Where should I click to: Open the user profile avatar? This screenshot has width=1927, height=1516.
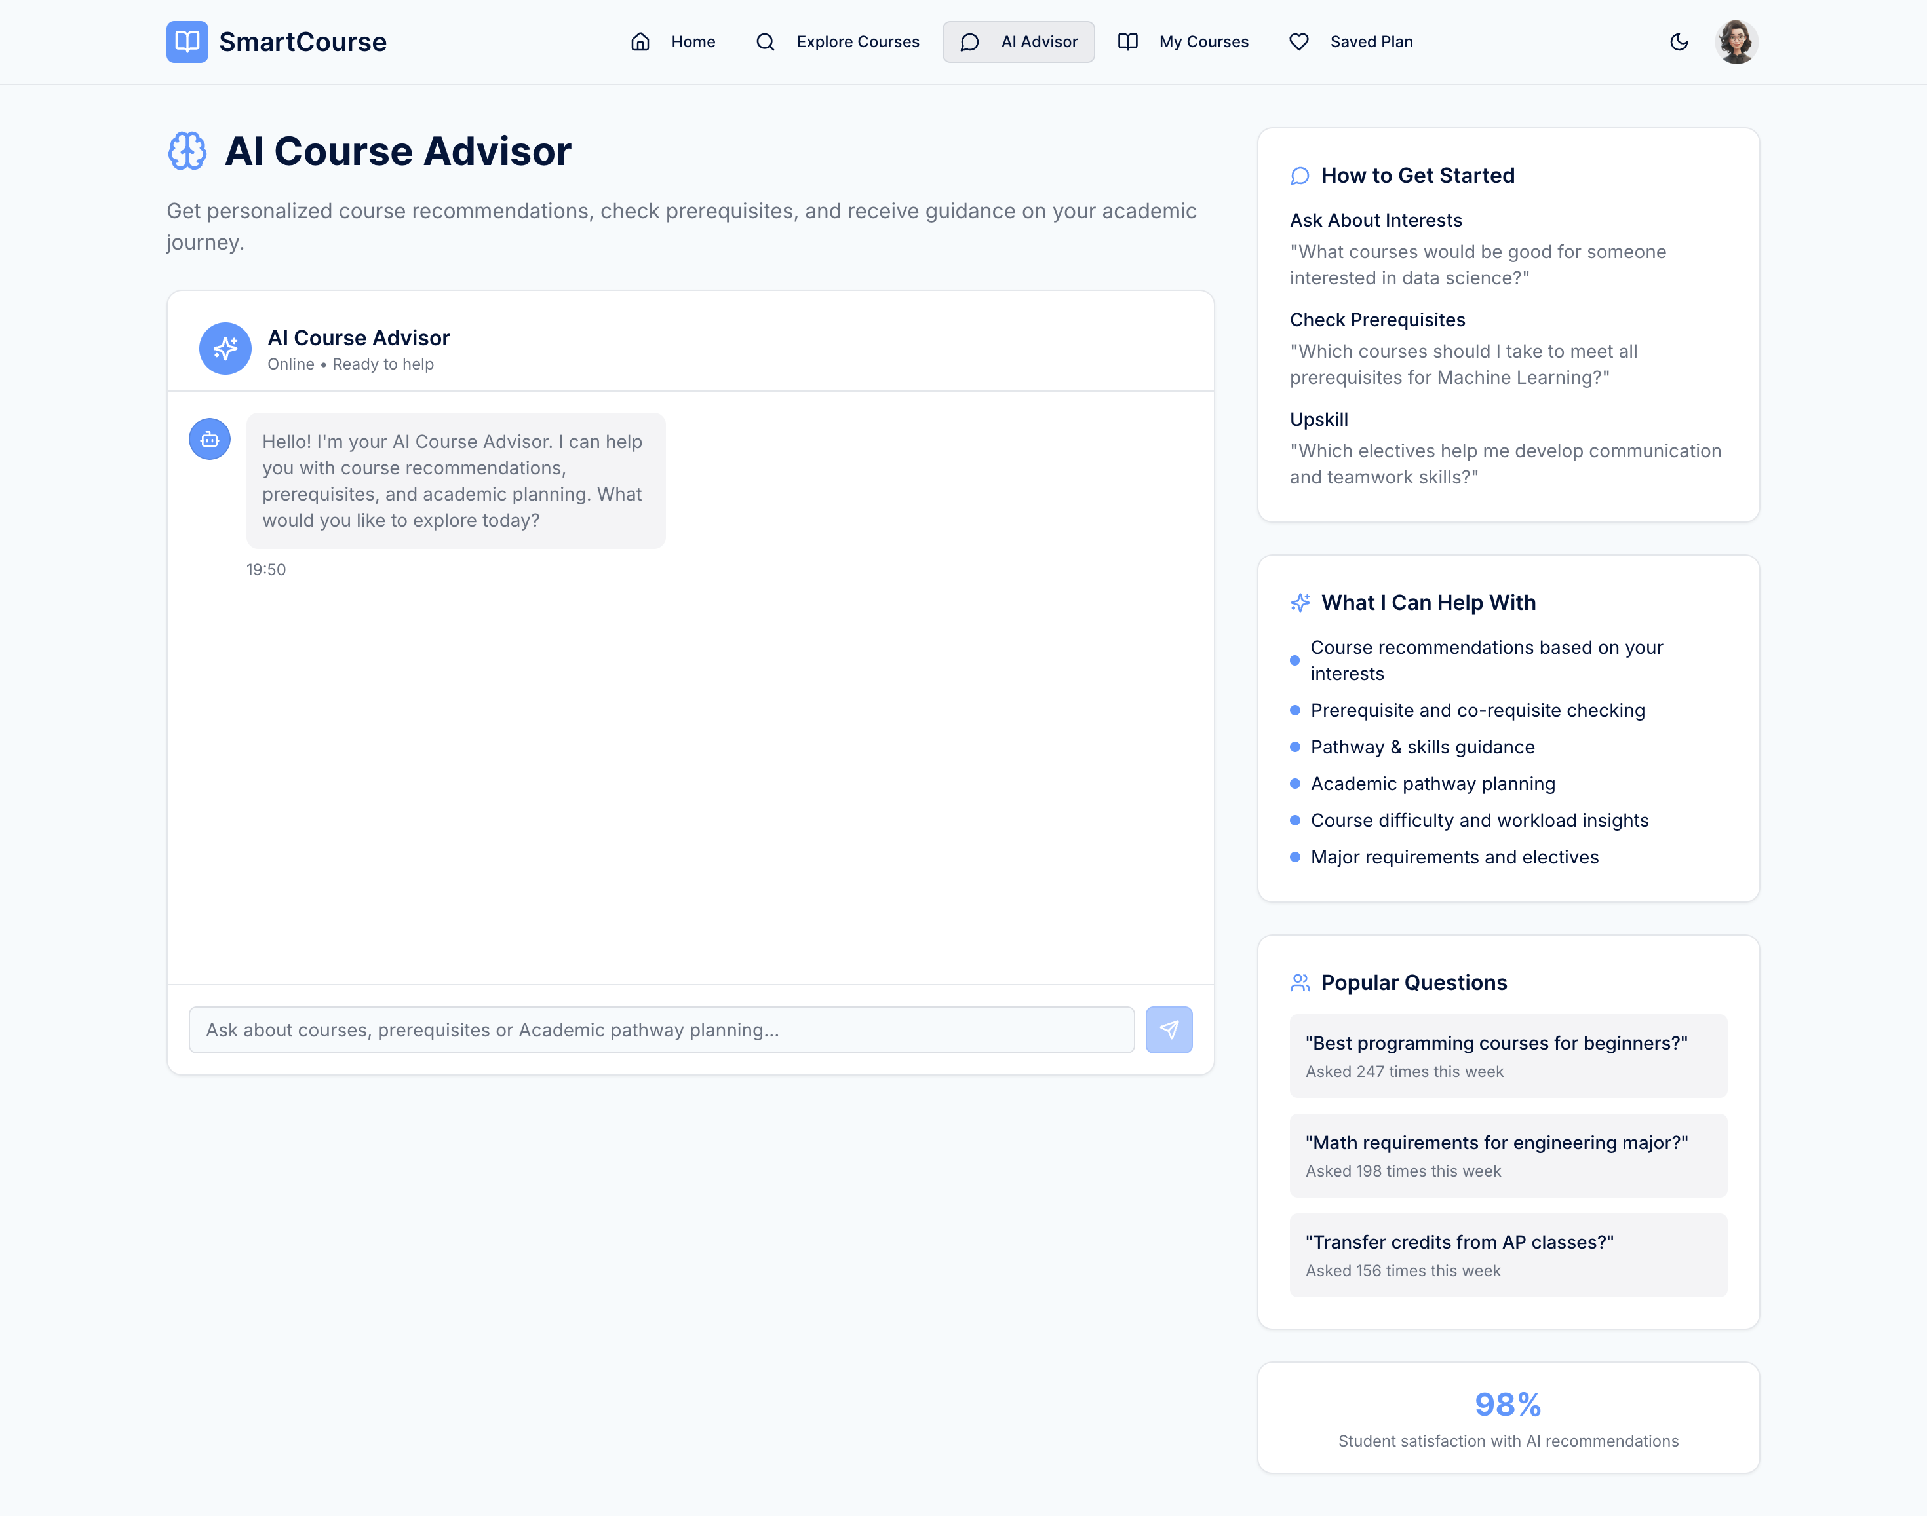pyautogui.click(x=1735, y=42)
